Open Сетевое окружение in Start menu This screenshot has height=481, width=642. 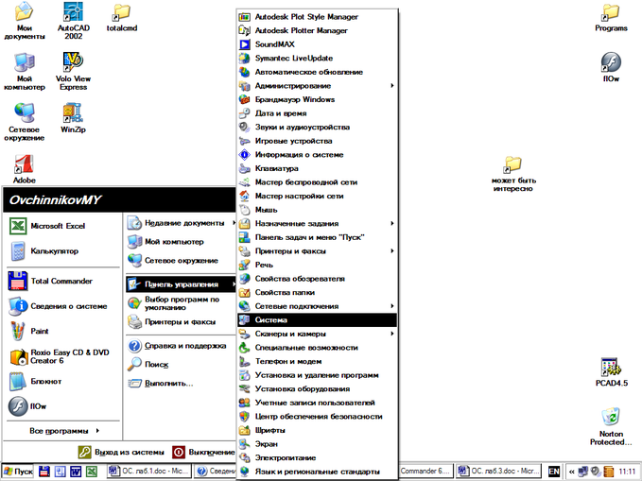[x=181, y=261]
